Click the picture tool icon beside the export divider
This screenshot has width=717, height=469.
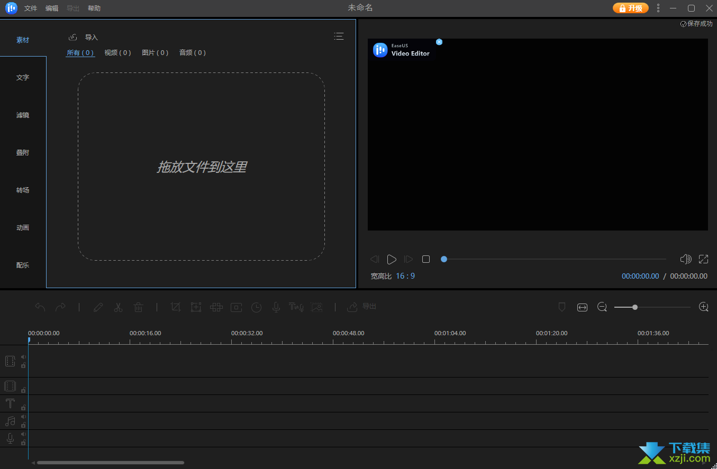pos(316,307)
